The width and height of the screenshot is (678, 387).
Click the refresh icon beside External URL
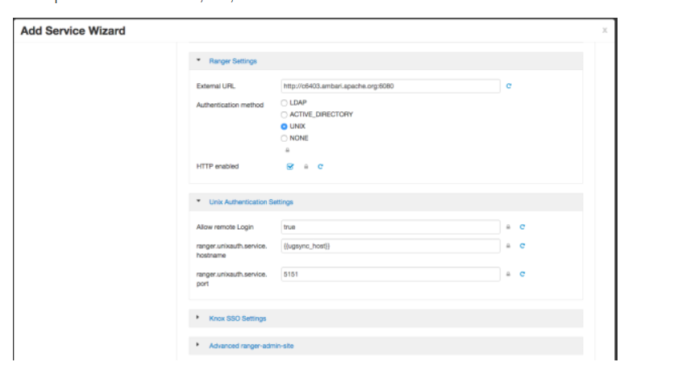(x=509, y=85)
